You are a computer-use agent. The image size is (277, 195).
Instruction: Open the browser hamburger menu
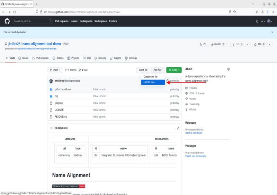click(x=273, y=12)
